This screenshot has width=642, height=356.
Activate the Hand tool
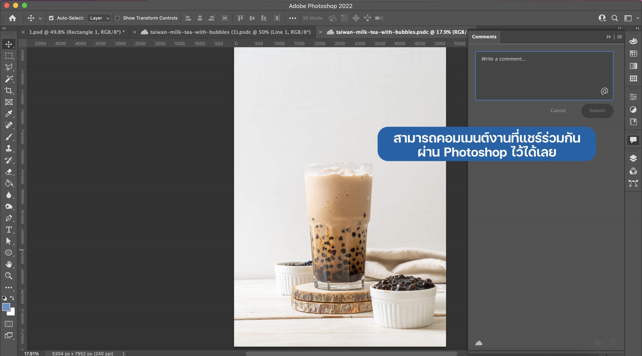(9, 264)
